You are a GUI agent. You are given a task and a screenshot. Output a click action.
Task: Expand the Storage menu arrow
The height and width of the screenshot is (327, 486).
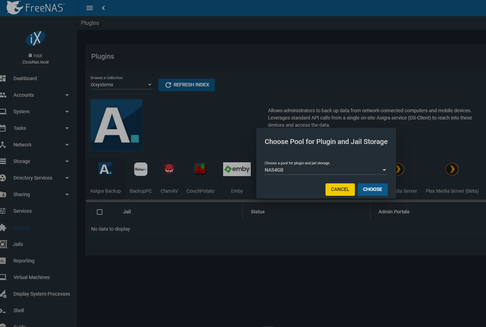coord(67,161)
